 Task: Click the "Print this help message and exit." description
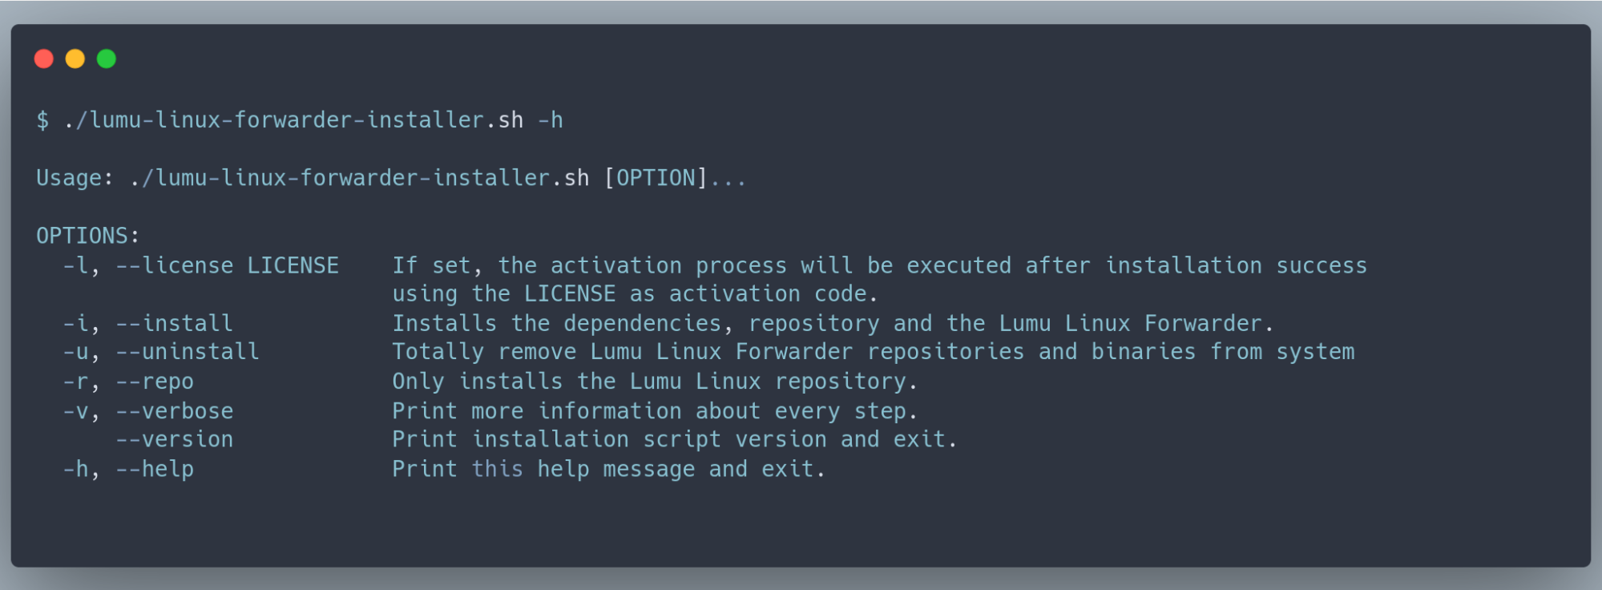(608, 469)
